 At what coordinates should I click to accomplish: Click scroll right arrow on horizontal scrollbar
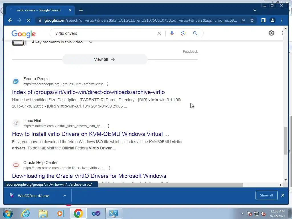click(x=281, y=185)
